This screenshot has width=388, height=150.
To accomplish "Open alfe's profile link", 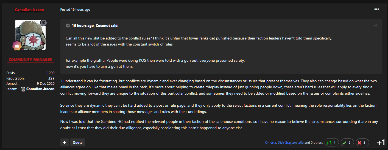I will (301, 143).
